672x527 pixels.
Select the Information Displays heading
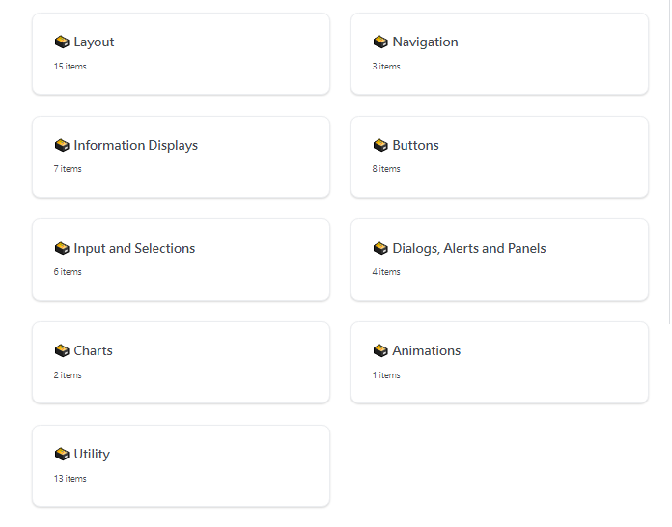pyautogui.click(x=136, y=145)
